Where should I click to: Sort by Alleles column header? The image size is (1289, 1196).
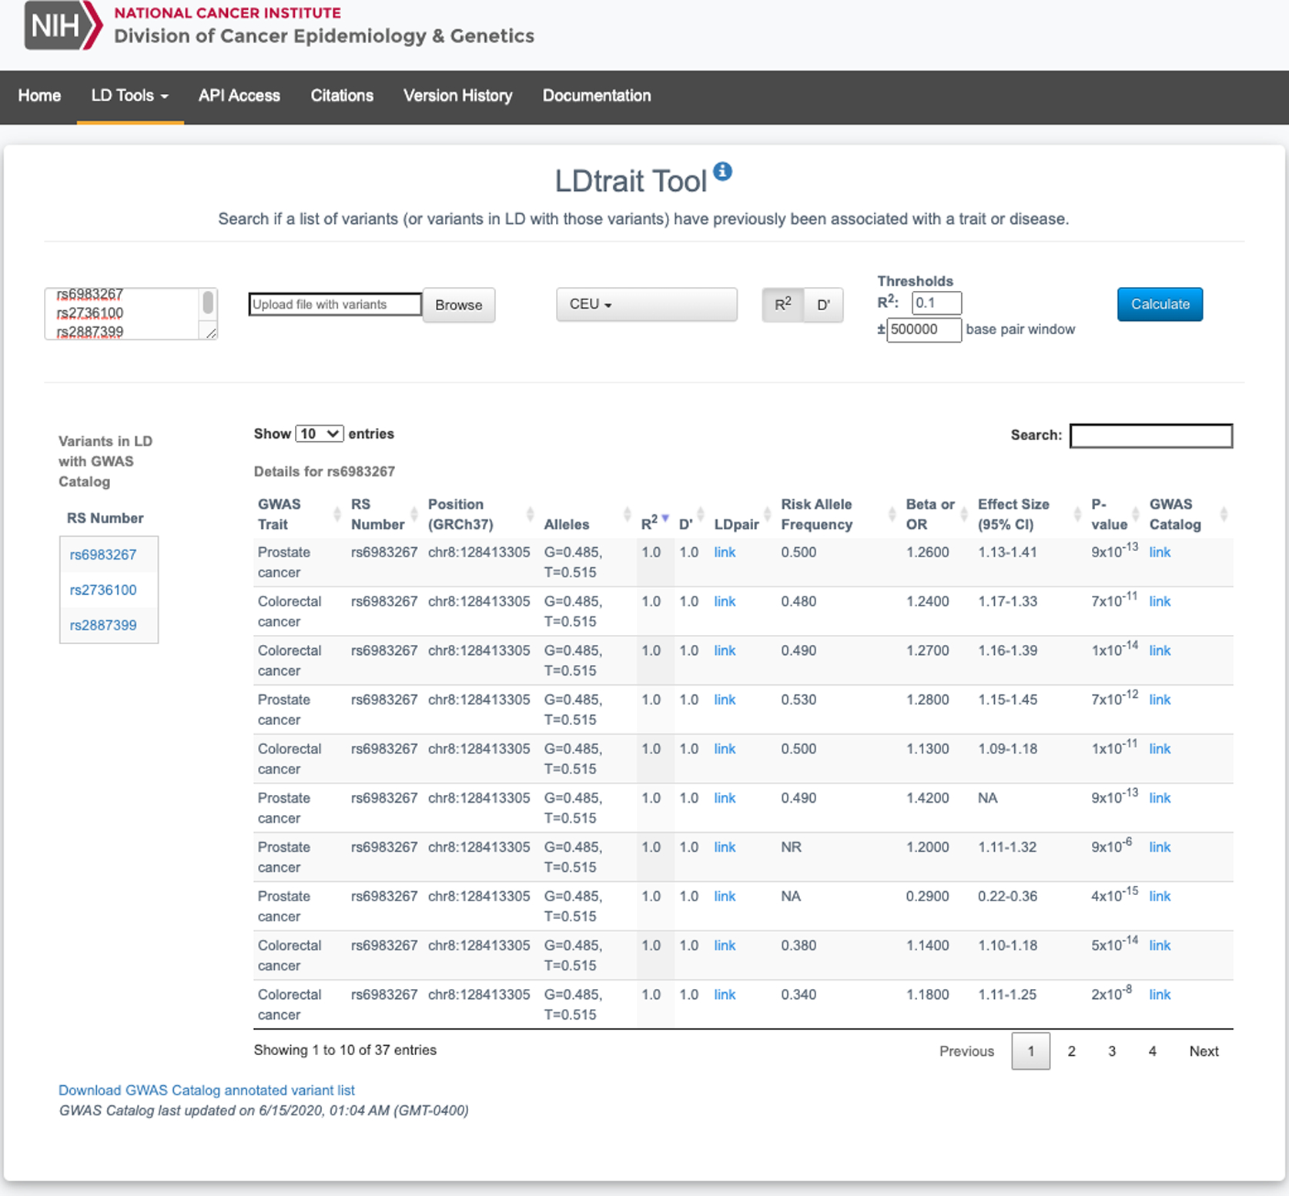tap(585, 523)
